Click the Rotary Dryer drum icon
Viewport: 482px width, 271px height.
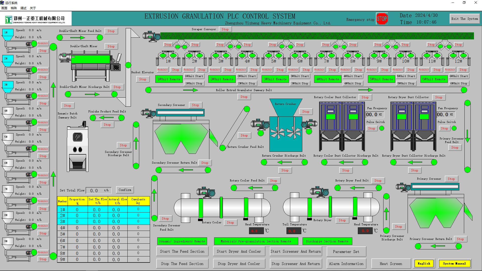(x=331, y=207)
